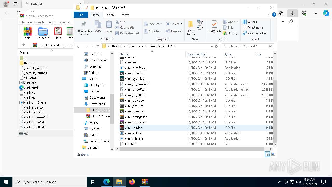Switch to the View tab

click(x=125, y=15)
